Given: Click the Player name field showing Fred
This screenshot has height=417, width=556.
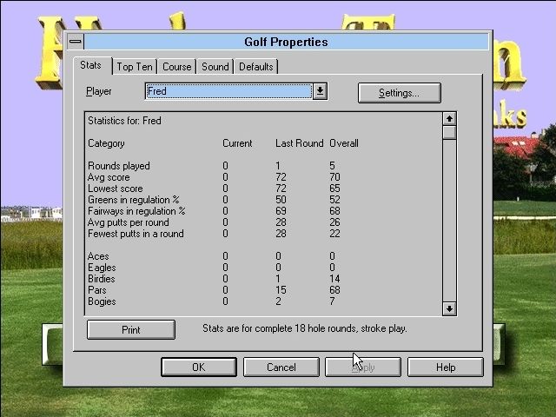Looking at the screenshot, I should (x=228, y=91).
